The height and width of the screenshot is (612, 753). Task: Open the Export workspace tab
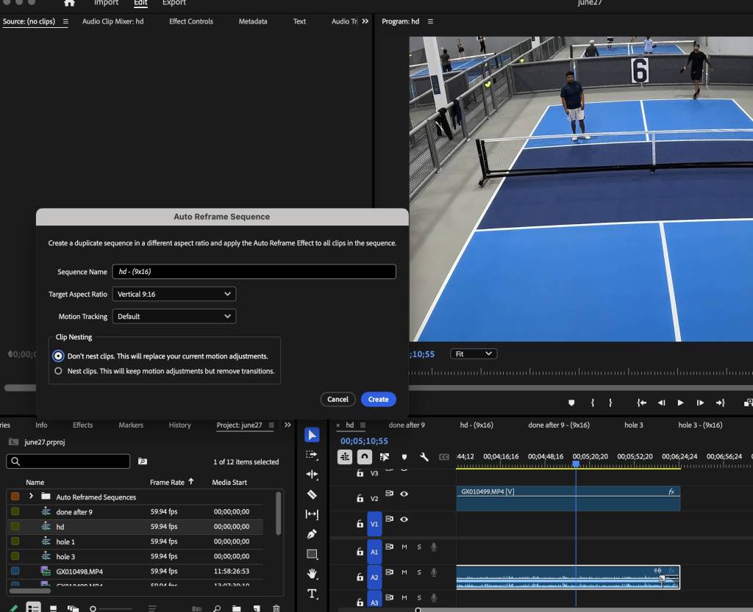click(x=174, y=3)
